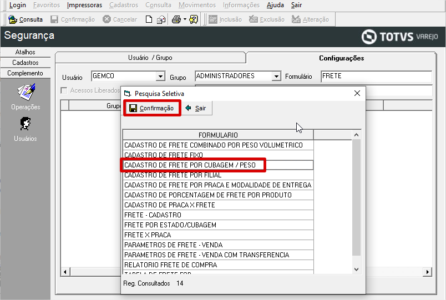Open the Usuários sidebar icon
This screenshot has width=446, height=300.
pyautogui.click(x=26, y=129)
